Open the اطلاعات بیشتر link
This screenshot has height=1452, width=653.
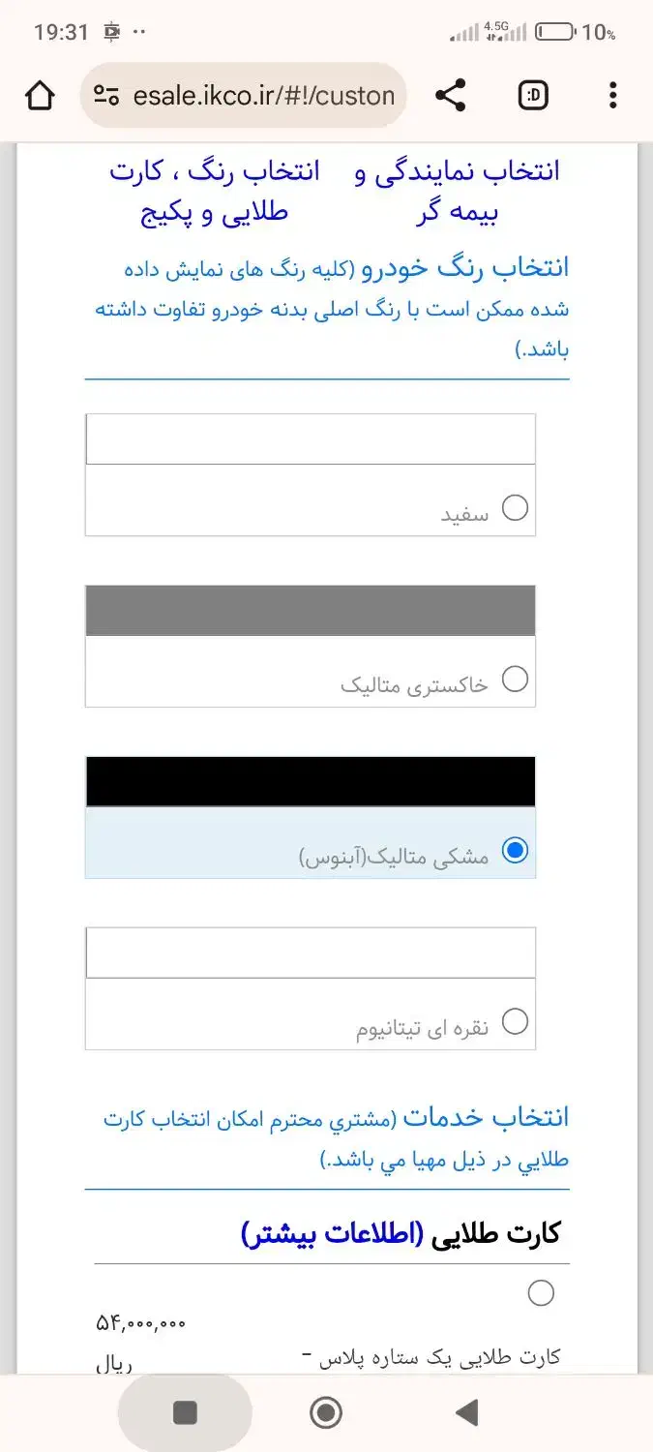click(332, 1234)
